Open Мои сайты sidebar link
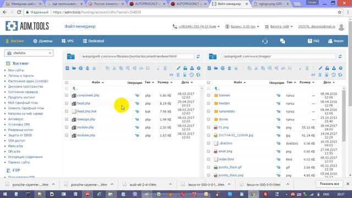Screen dimensions: 352x198 click(x=16, y=70)
